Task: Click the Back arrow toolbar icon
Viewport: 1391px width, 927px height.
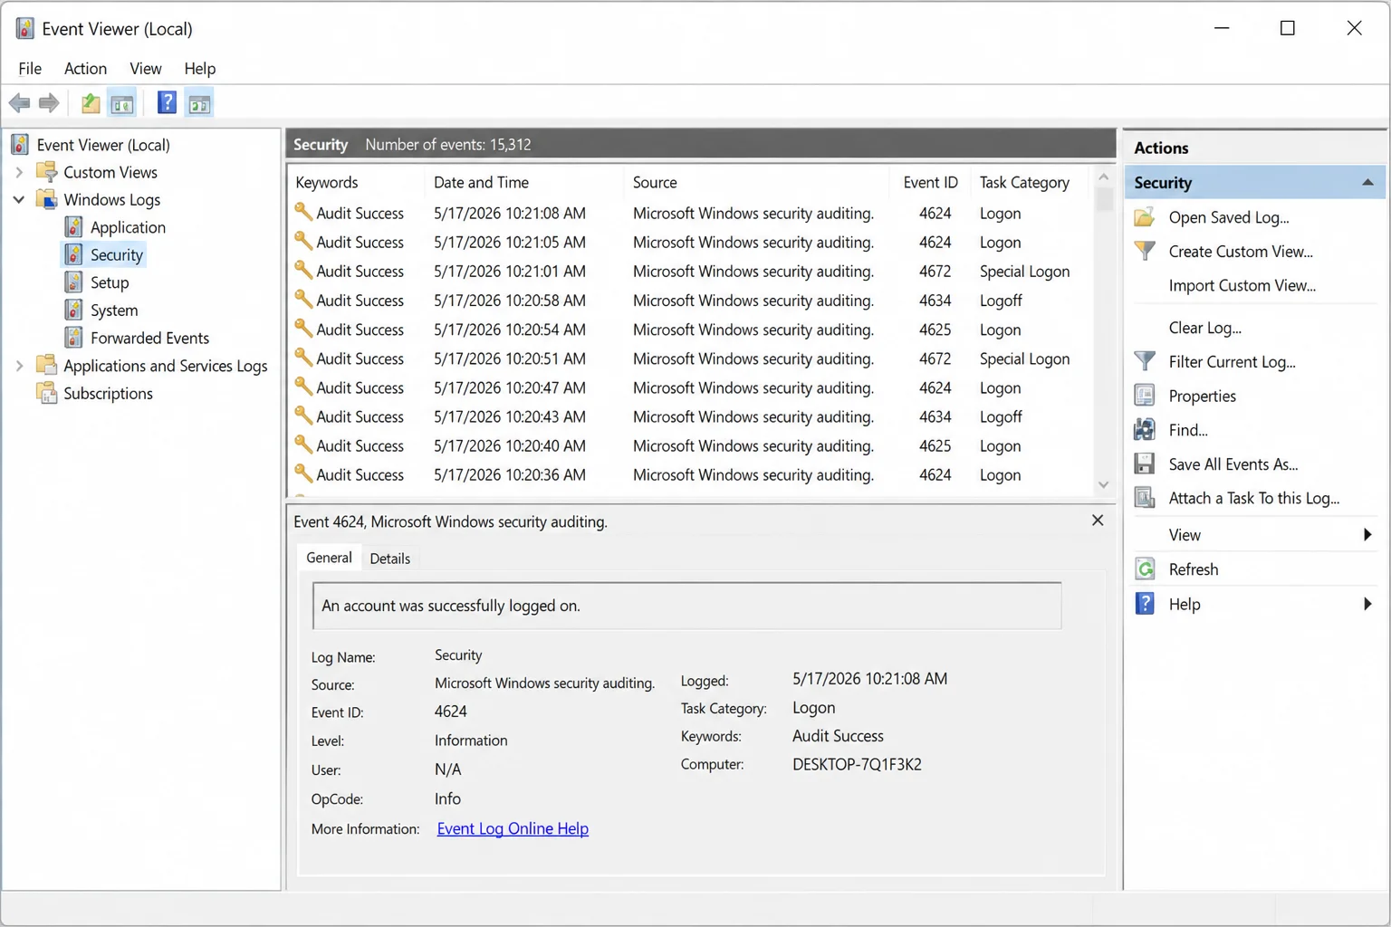Action: click(19, 103)
